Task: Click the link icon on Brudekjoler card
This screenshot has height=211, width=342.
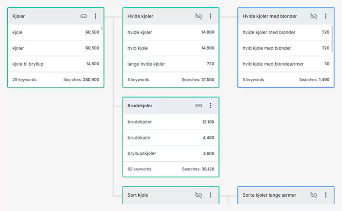Action: 199,105
